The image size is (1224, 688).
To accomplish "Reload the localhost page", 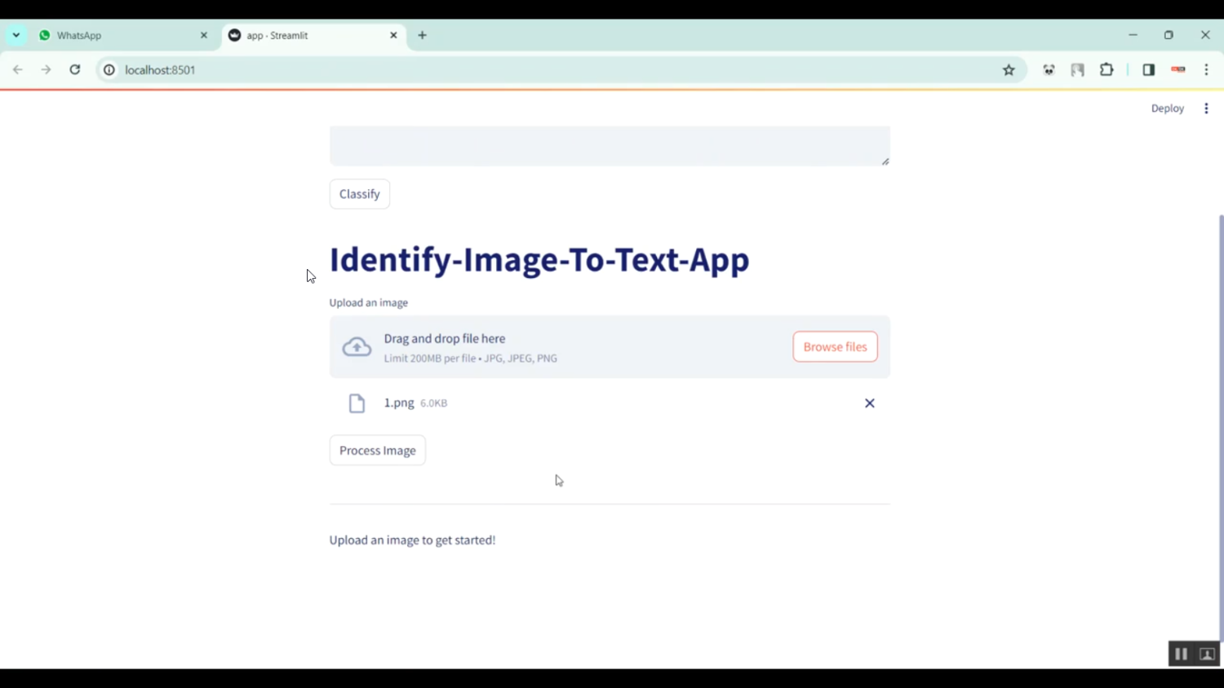I will tap(75, 70).
